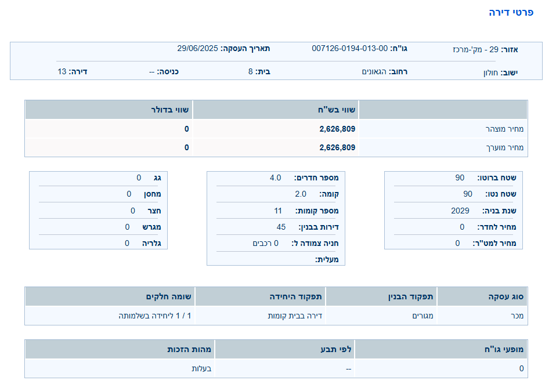Click the בית number 8

[250, 71]
